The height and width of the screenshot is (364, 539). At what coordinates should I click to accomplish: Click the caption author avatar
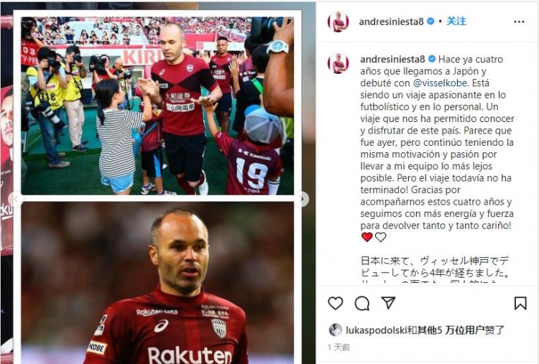(x=338, y=63)
